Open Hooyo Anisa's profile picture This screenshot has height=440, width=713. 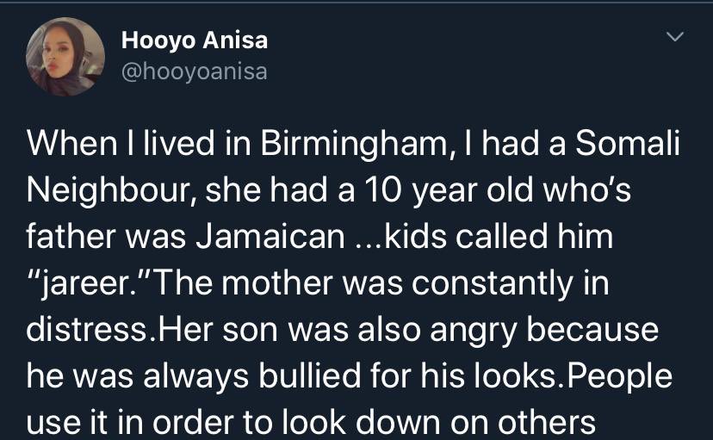(x=65, y=57)
